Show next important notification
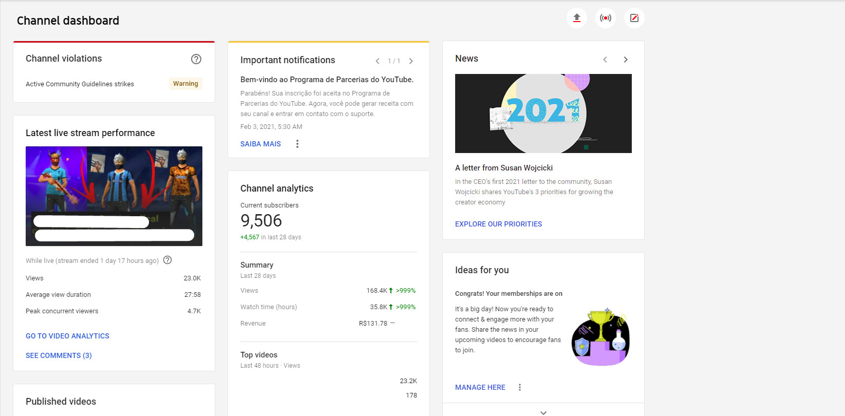The height and width of the screenshot is (416, 845). coord(411,61)
